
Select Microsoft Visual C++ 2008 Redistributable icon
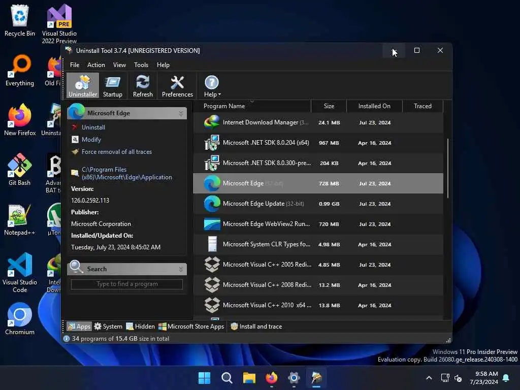tap(212, 285)
